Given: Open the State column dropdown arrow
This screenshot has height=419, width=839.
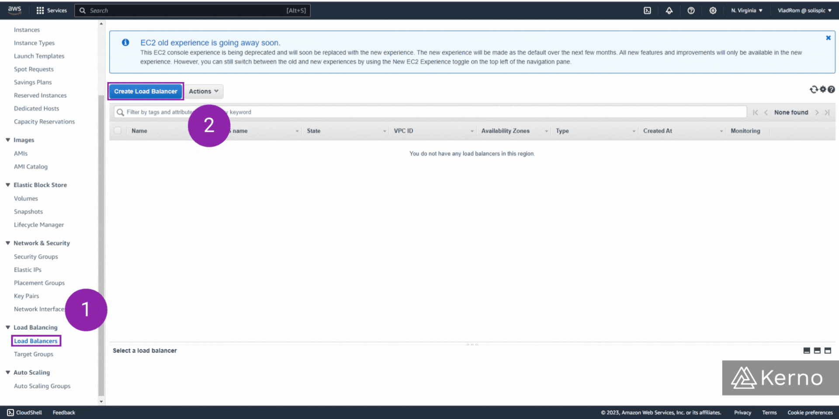Looking at the screenshot, I should click(x=385, y=131).
